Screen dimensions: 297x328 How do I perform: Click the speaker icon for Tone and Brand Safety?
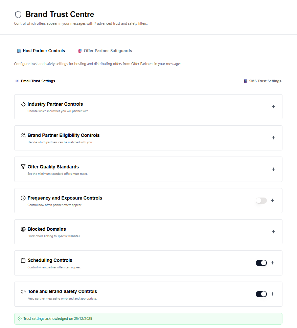(23, 291)
